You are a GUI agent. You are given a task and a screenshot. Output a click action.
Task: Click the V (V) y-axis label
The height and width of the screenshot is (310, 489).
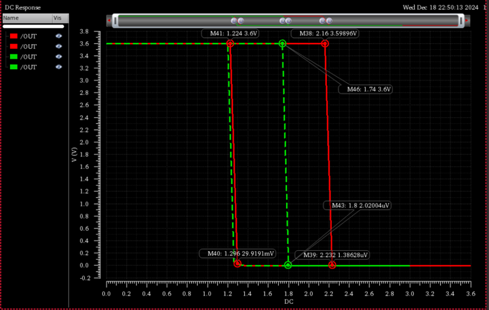[x=74, y=155]
